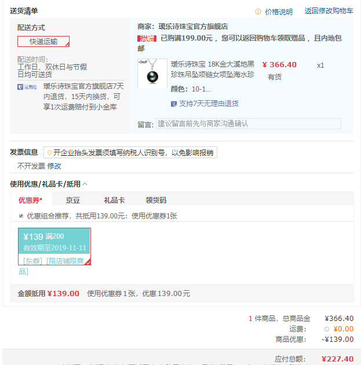Open 价格说明 link
Viewport: 361px width, 365px height.
tap(279, 12)
